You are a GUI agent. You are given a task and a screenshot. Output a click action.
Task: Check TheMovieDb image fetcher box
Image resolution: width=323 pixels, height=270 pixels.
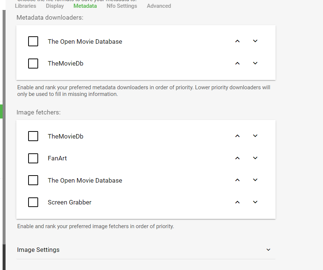[33, 136]
